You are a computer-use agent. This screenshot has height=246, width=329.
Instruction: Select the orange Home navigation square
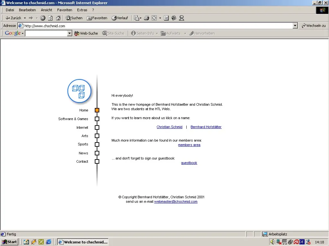click(x=97, y=110)
